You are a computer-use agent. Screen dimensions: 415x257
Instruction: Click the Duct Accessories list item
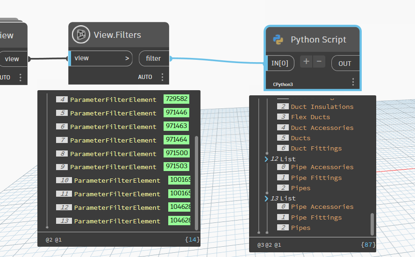tap(322, 128)
